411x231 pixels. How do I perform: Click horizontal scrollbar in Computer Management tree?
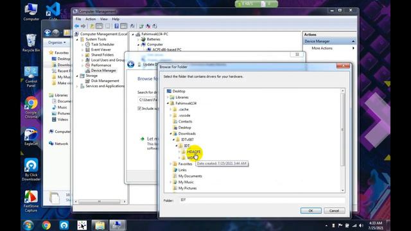click(100, 201)
